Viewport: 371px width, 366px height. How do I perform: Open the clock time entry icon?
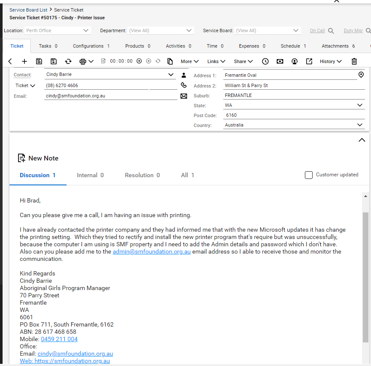tap(265, 61)
